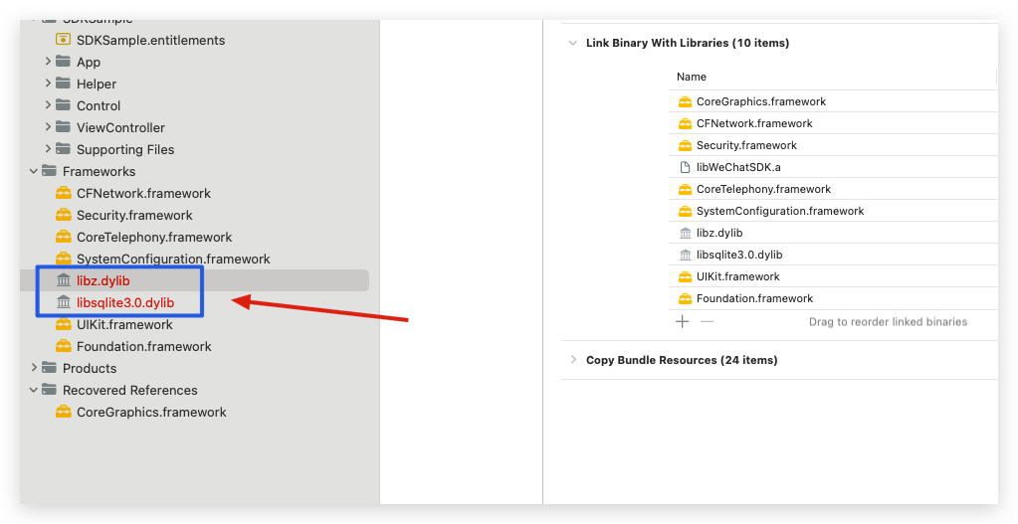The width and height of the screenshot is (1018, 524).
Task: Select libsqlite3.0.dylib row in libraries list
Action: 834,255
